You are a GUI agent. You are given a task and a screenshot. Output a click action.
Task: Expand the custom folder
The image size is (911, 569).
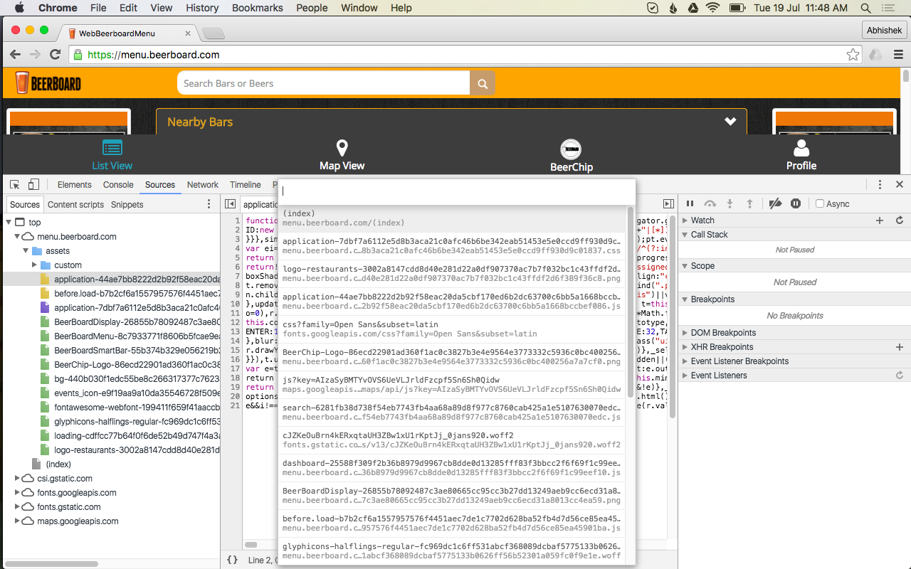pyautogui.click(x=34, y=265)
